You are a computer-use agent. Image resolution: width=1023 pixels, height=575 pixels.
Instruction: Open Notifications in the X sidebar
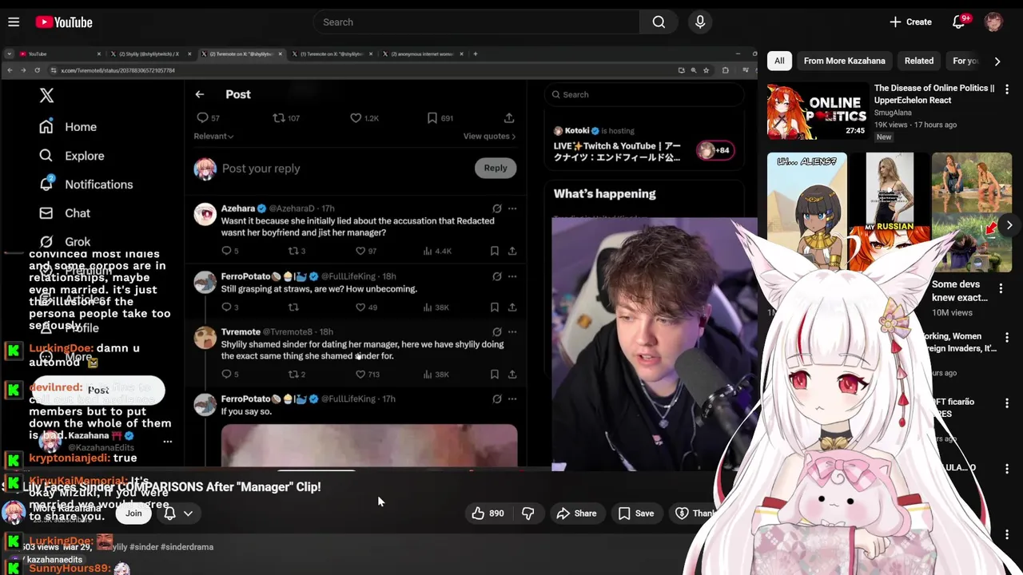tap(86, 184)
